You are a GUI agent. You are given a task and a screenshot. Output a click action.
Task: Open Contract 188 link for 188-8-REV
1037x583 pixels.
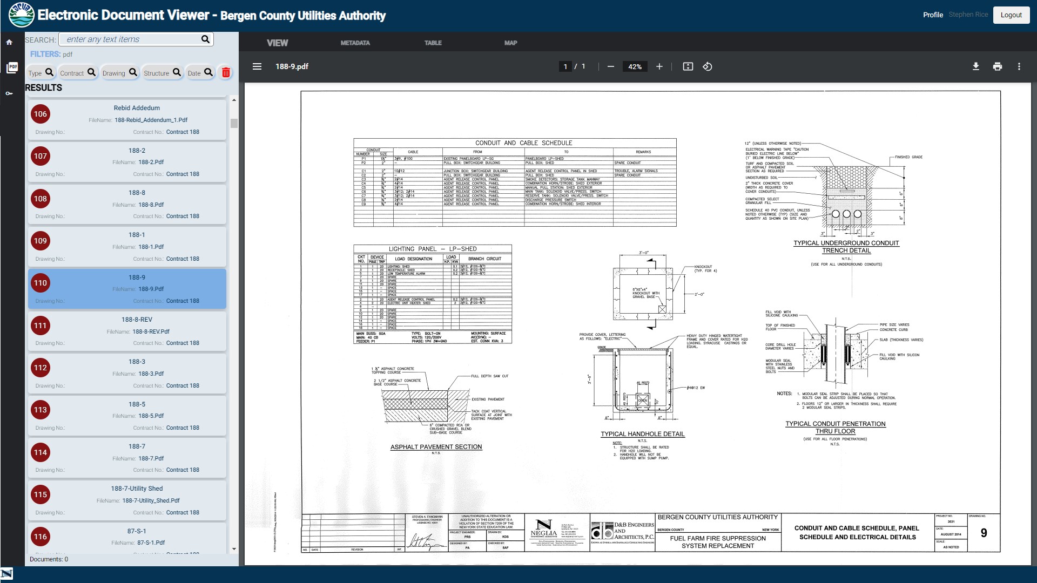coord(183,343)
